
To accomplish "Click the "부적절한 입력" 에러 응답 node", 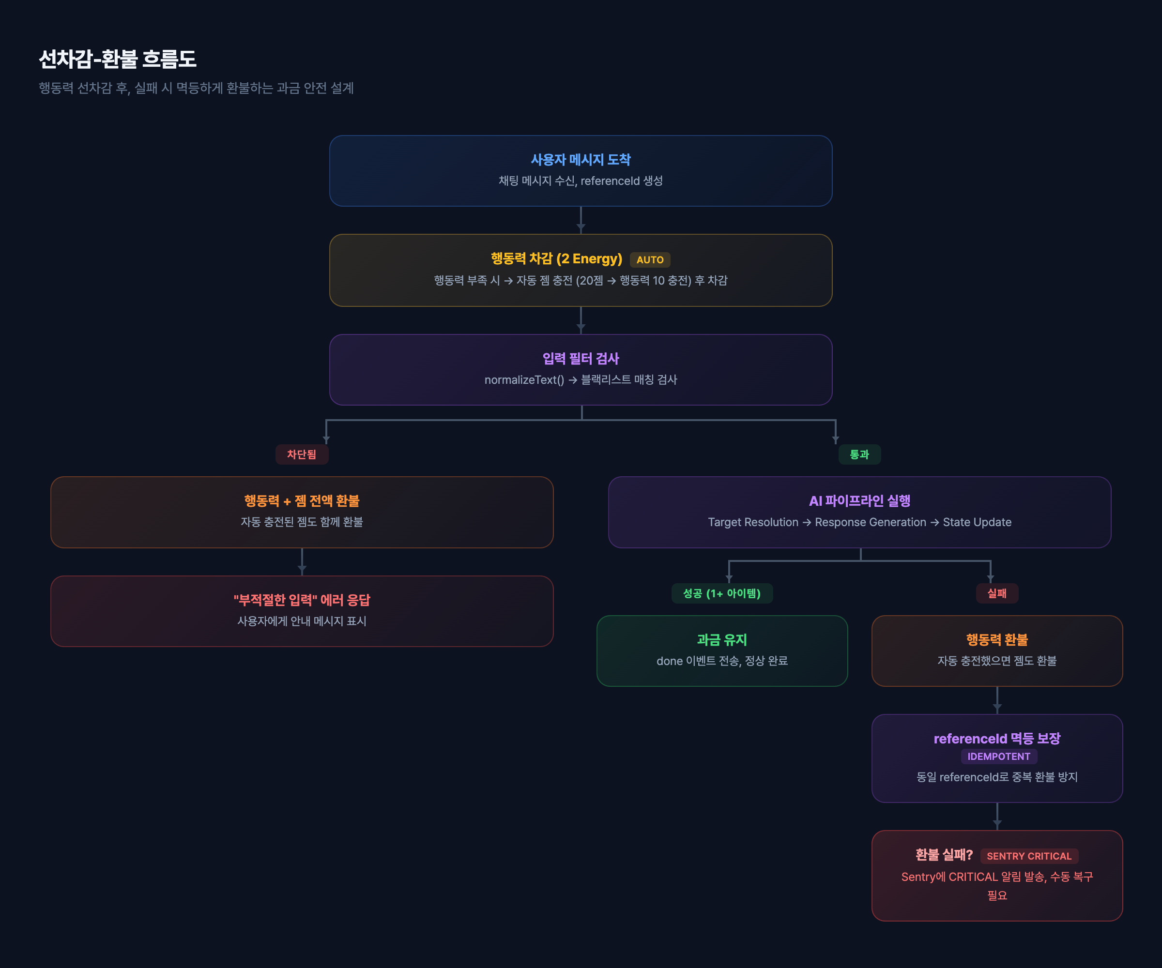I will [302, 611].
